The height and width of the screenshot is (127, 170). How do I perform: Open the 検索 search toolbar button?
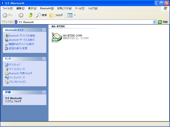[41, 15]
